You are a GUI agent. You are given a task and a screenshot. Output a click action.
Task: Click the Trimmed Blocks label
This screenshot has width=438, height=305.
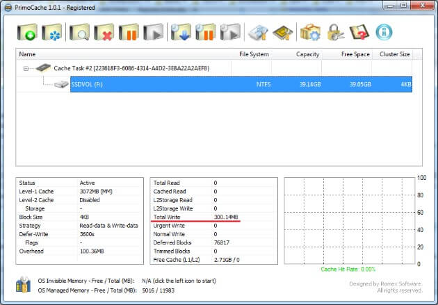172,251
